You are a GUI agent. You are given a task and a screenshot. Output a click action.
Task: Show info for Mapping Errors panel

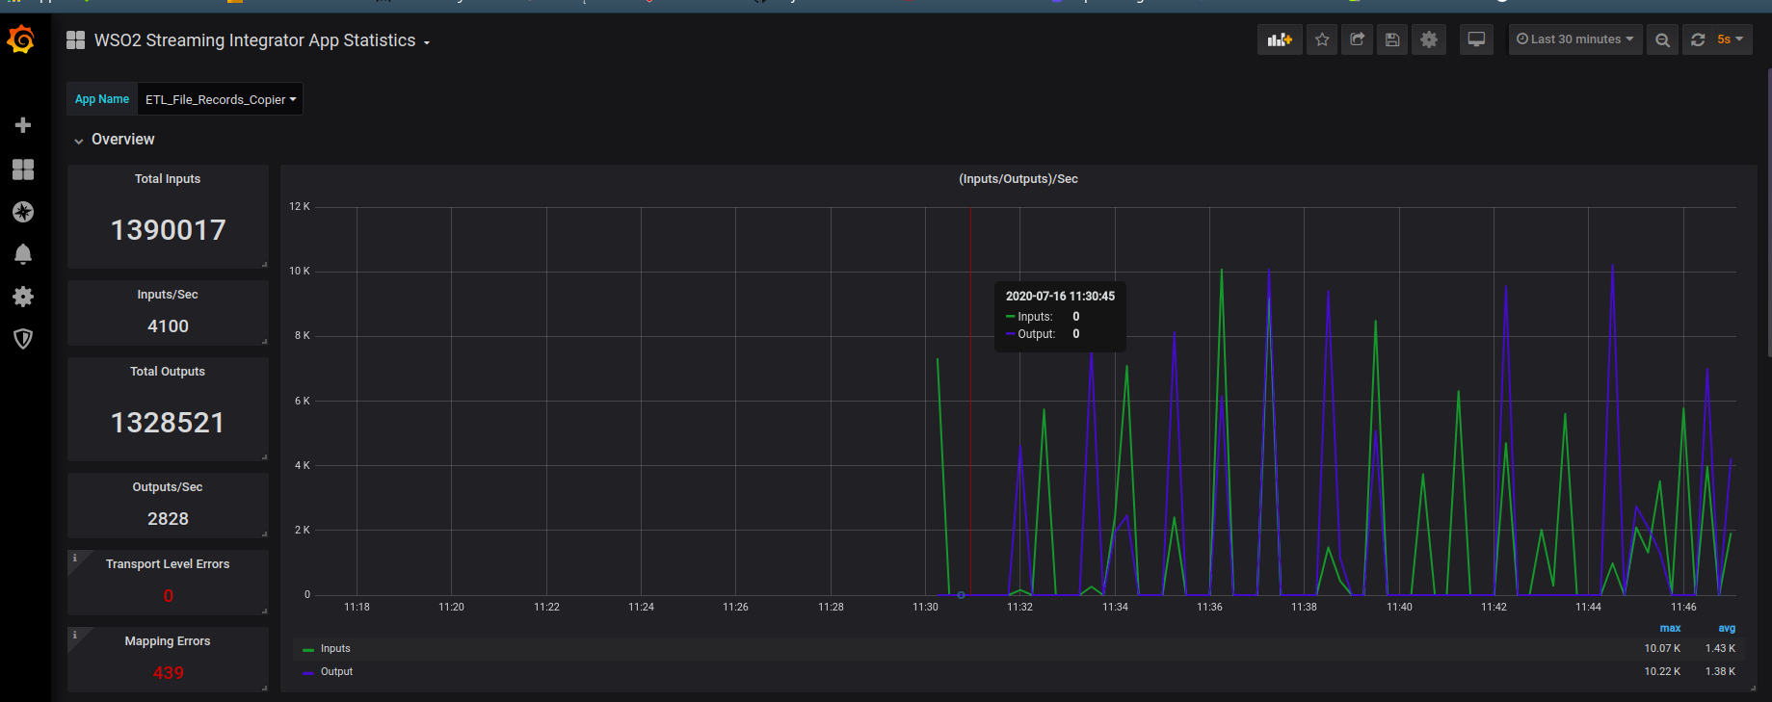click(x=74, y=635)
